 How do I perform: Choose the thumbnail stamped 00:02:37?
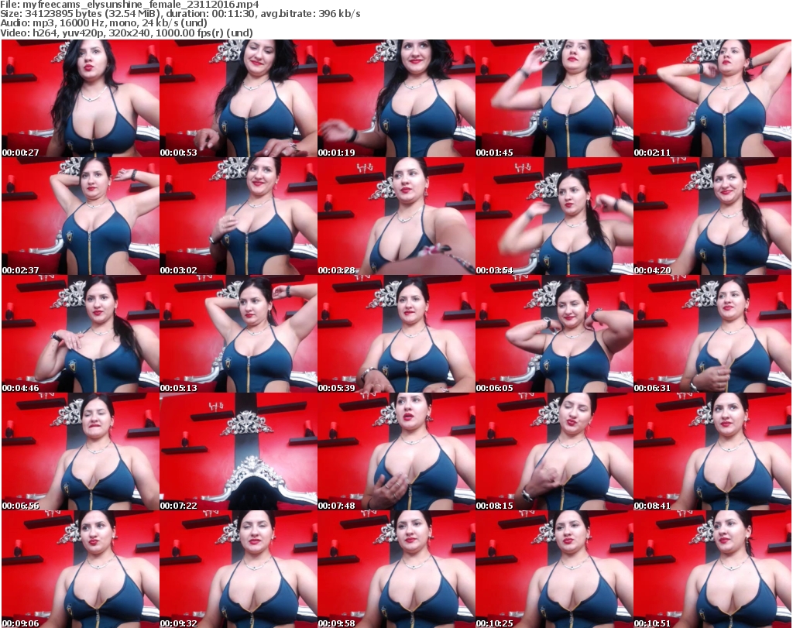click(81, 216)
